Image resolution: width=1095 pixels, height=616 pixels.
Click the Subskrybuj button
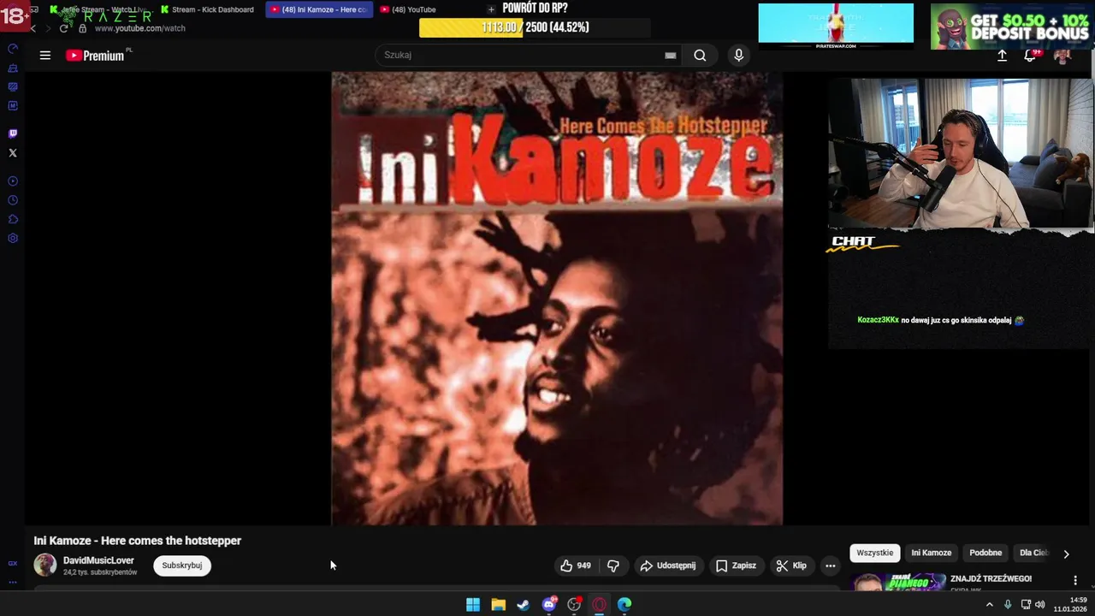(181, 566)
